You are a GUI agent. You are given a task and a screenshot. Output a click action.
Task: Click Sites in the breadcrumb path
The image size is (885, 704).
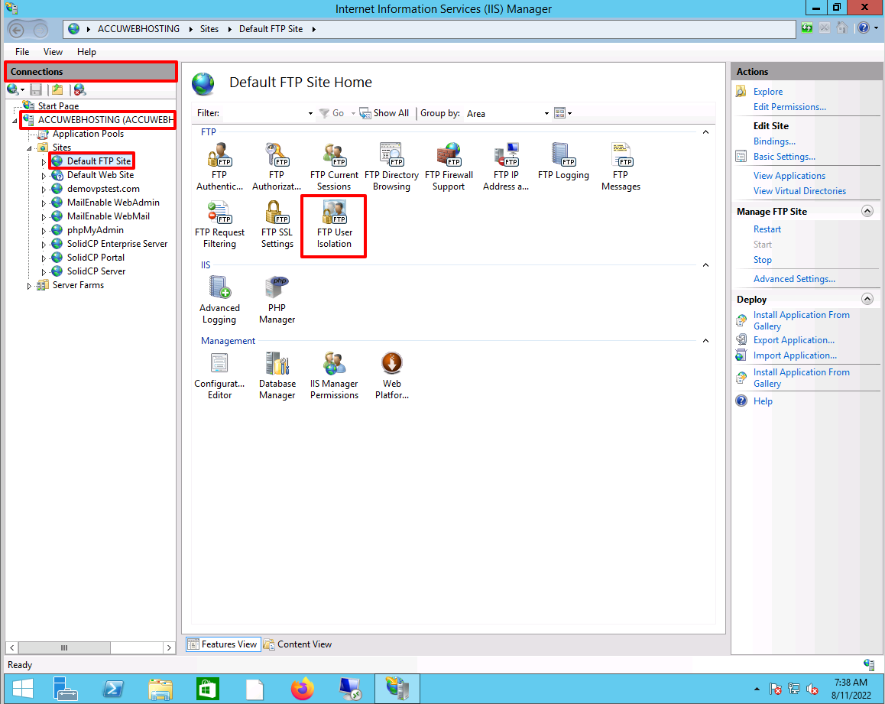click(209, 29)
